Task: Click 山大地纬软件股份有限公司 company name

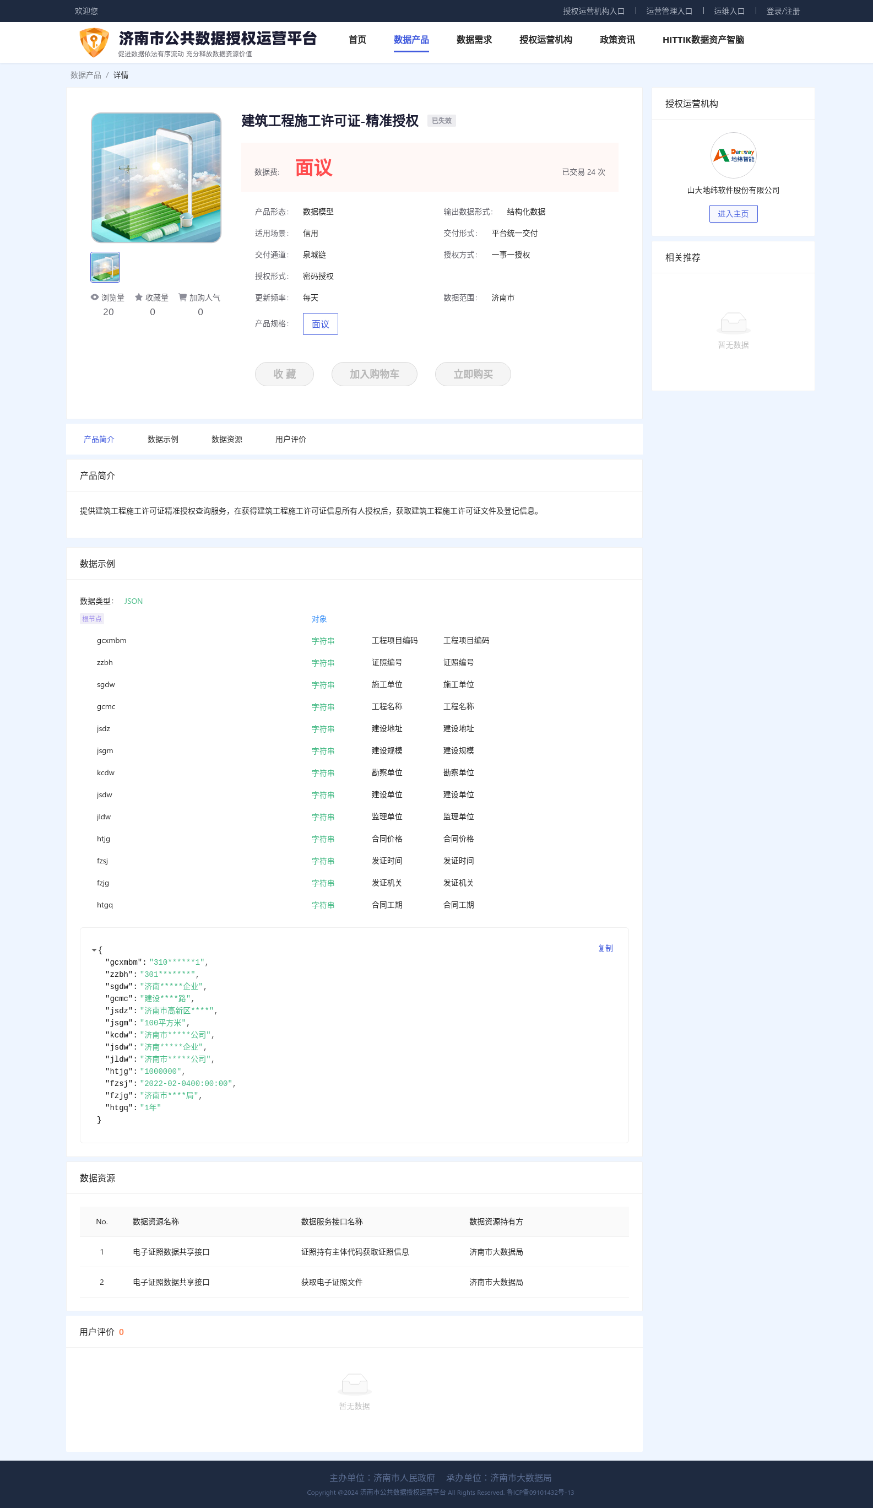Action: [x=733, y=190]
